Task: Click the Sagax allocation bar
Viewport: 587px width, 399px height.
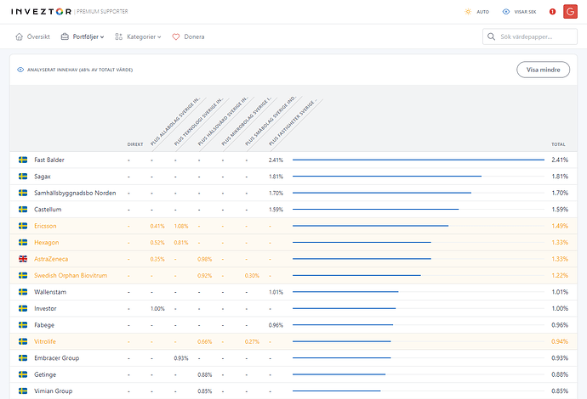Action: tap(386, 177)
